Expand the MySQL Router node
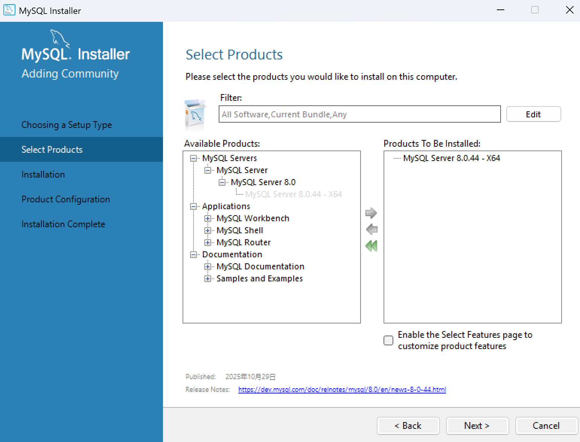Screen dimensions: 580x442 pos(208,243)
